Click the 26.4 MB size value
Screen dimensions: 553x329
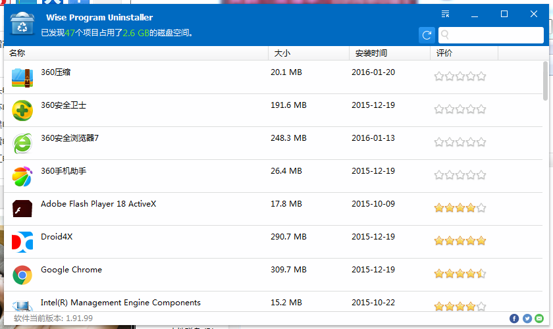(x=286, y=171)
